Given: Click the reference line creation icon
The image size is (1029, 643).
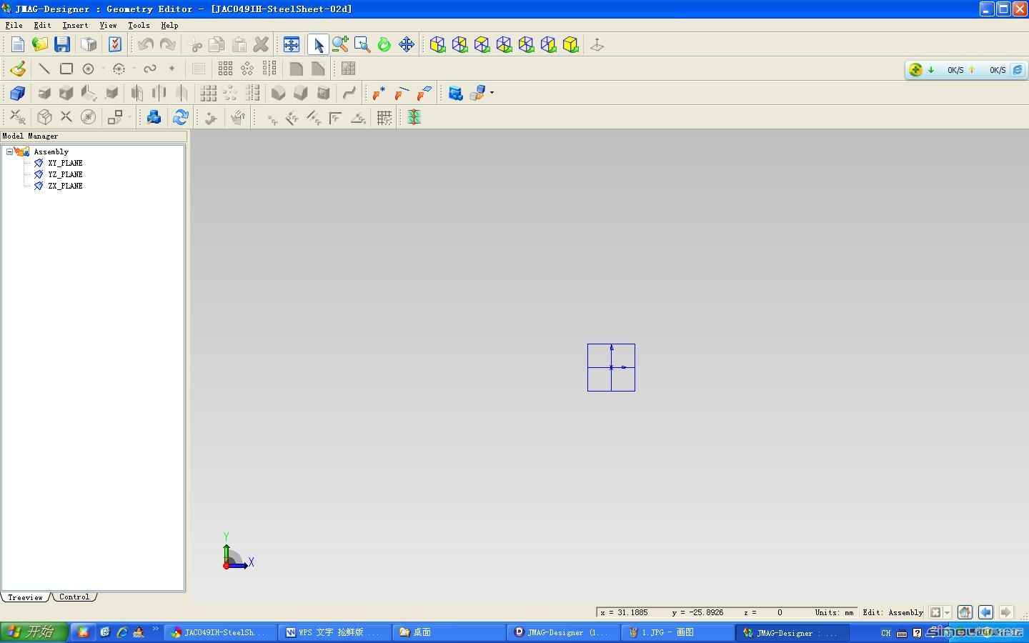Looking at the screenshot, I should coord(402,93).
